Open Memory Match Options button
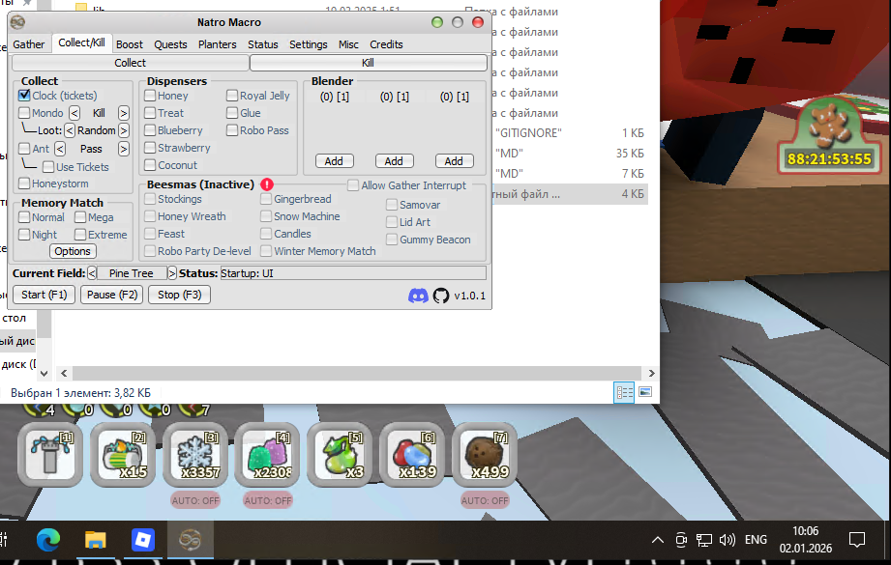 click(73, 251)
